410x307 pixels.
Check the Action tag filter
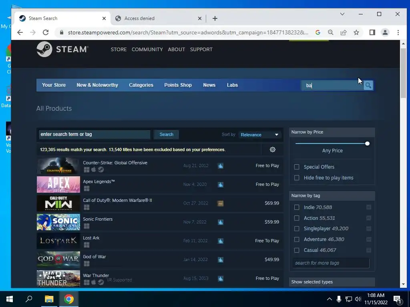[297, 218]
